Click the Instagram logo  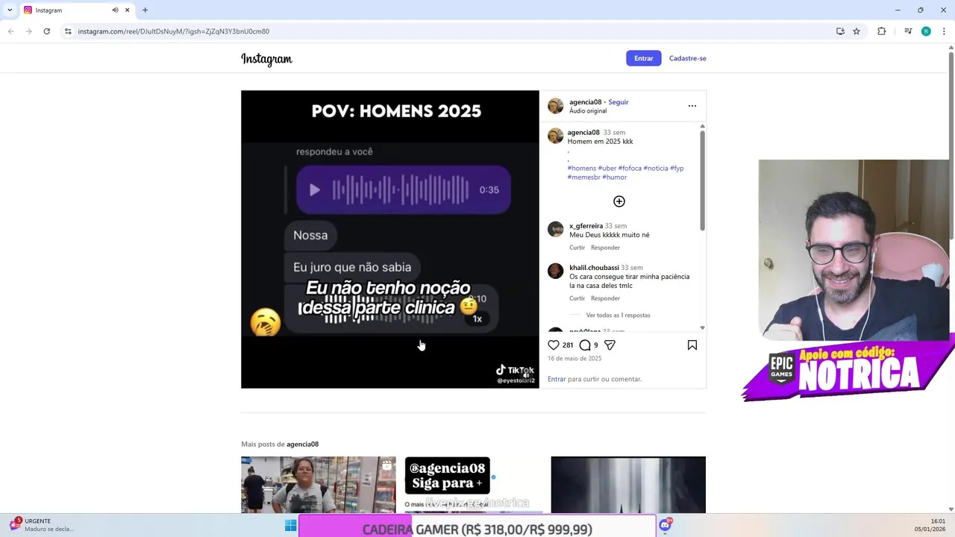coord(266,59)
